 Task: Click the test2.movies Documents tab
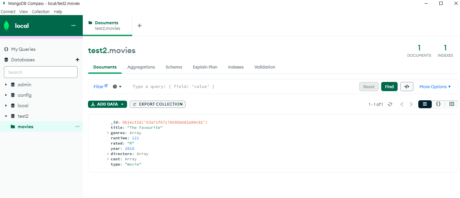pyautogui.click(x=107, y=26)
